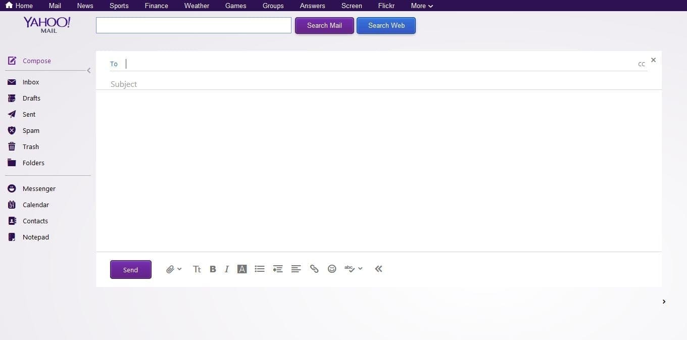This screenshot has height=340, width=687.
Task: Expand the spell check dropdown
Action: [x=360, y=269]
